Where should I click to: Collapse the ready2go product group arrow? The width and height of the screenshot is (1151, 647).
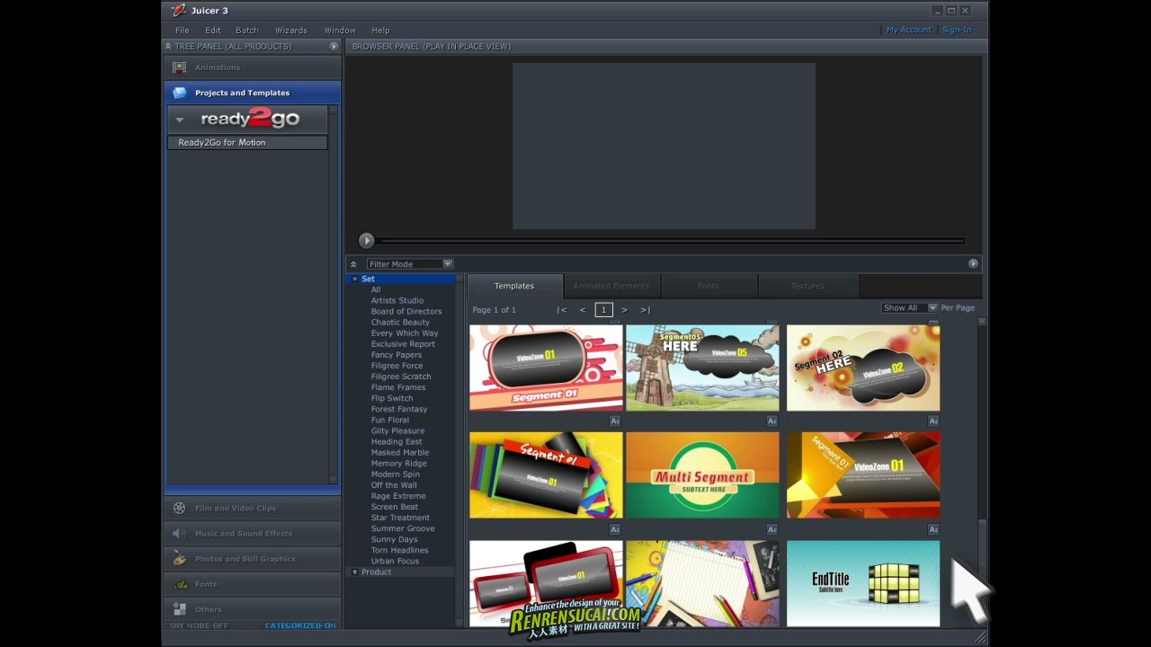pyautogui.click(x=180, y=120)
